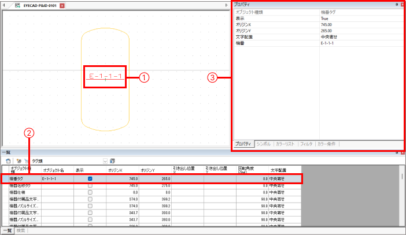Close the プロパティ panel
The image size is (406, 235).
click(x=402, y=4)
